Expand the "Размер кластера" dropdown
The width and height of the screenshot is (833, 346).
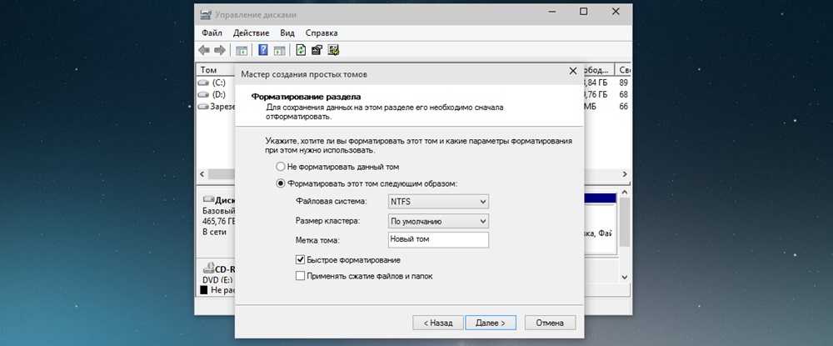click(x=437, y=221)
